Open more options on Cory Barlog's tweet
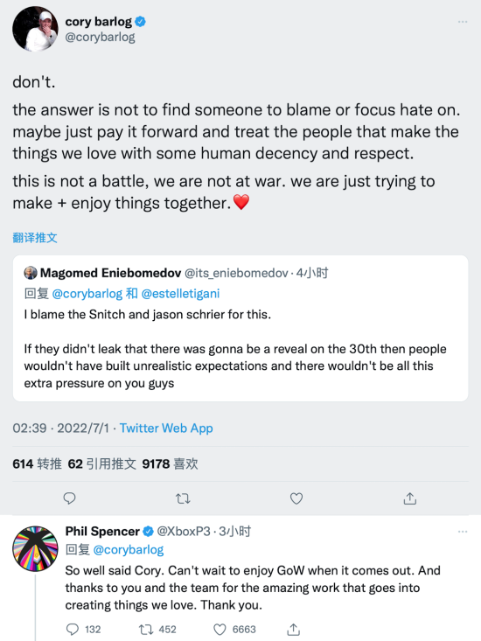The height and width of the screenshot is (641, 481). 463,22
